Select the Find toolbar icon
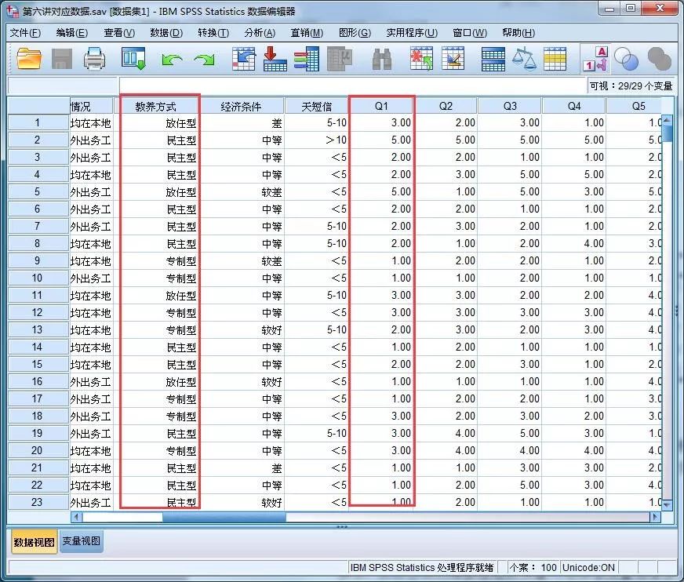The width and height of the screenshot is (684, 582). [x=381, y=59]
